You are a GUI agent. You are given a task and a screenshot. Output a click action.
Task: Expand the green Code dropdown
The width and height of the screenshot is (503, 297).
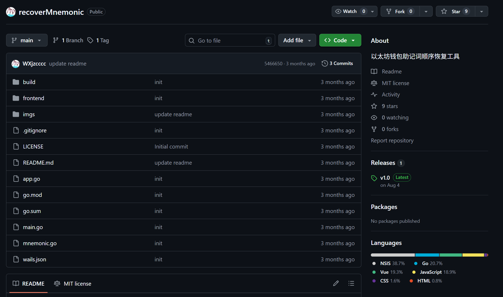click(x=340, y=40)
